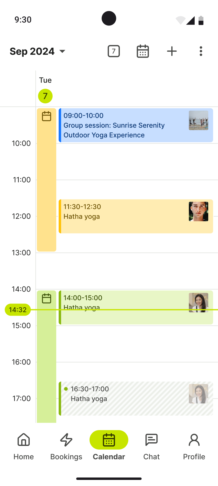218x486 pixels.
Task: Select the green availability block calendar icon
Action: [x=46, y=299]
